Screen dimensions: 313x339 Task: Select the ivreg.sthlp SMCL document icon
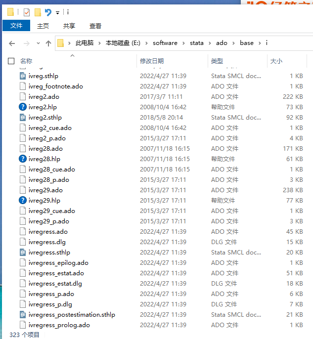tap(23, 76)
